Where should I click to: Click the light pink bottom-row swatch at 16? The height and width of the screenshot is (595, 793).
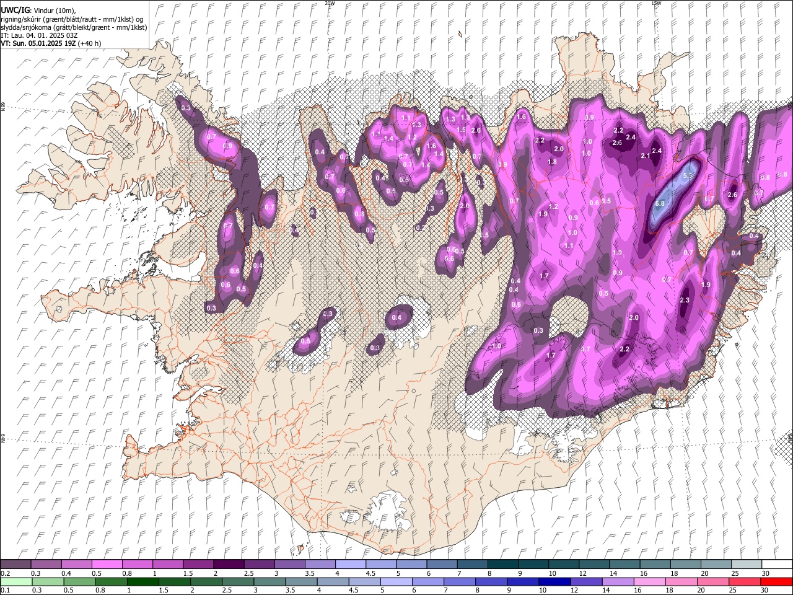pyautogui.click(x=650, y=582)
